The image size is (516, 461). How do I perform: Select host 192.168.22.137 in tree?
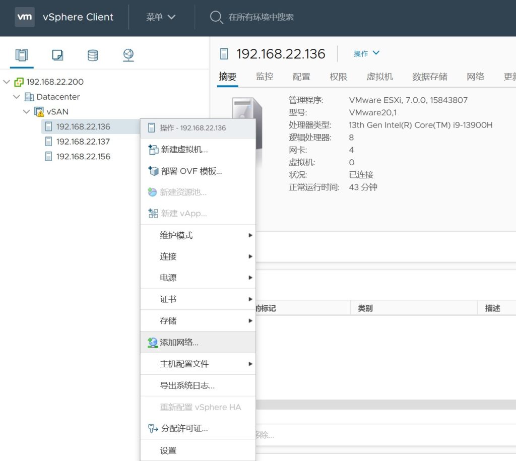pos(83,142)
